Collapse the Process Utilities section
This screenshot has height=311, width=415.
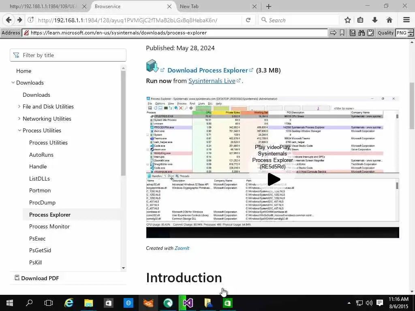[x=19, y=130]
